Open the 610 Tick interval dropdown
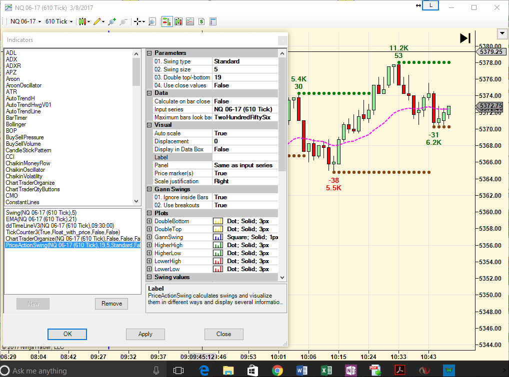This screenshot has width=509, height=377. (59, 21)
